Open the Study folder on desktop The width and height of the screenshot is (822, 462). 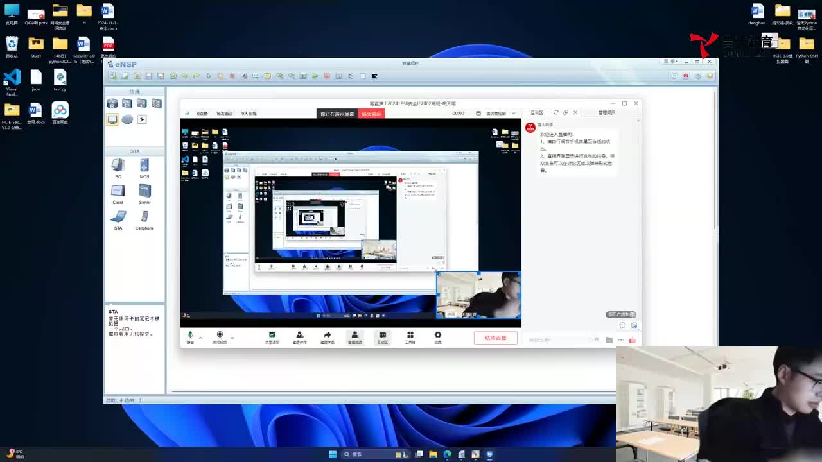(36, 47)
